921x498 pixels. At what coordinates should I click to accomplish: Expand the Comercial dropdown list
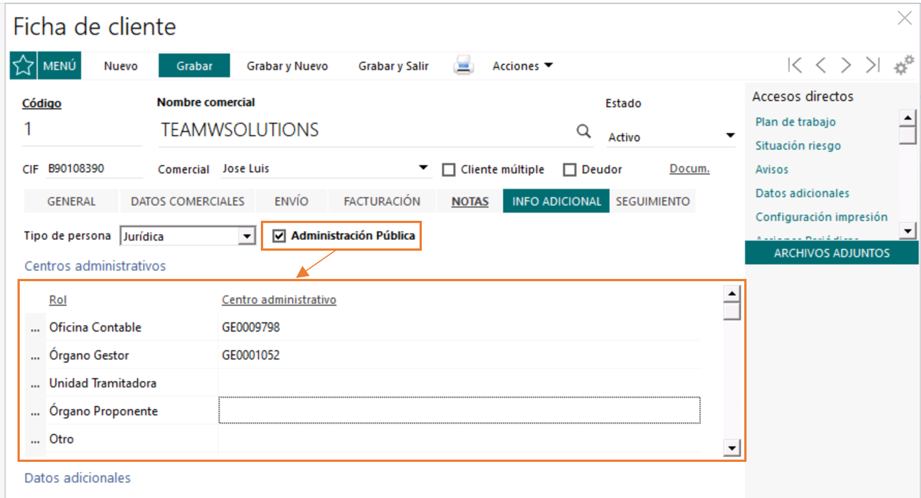423,168
